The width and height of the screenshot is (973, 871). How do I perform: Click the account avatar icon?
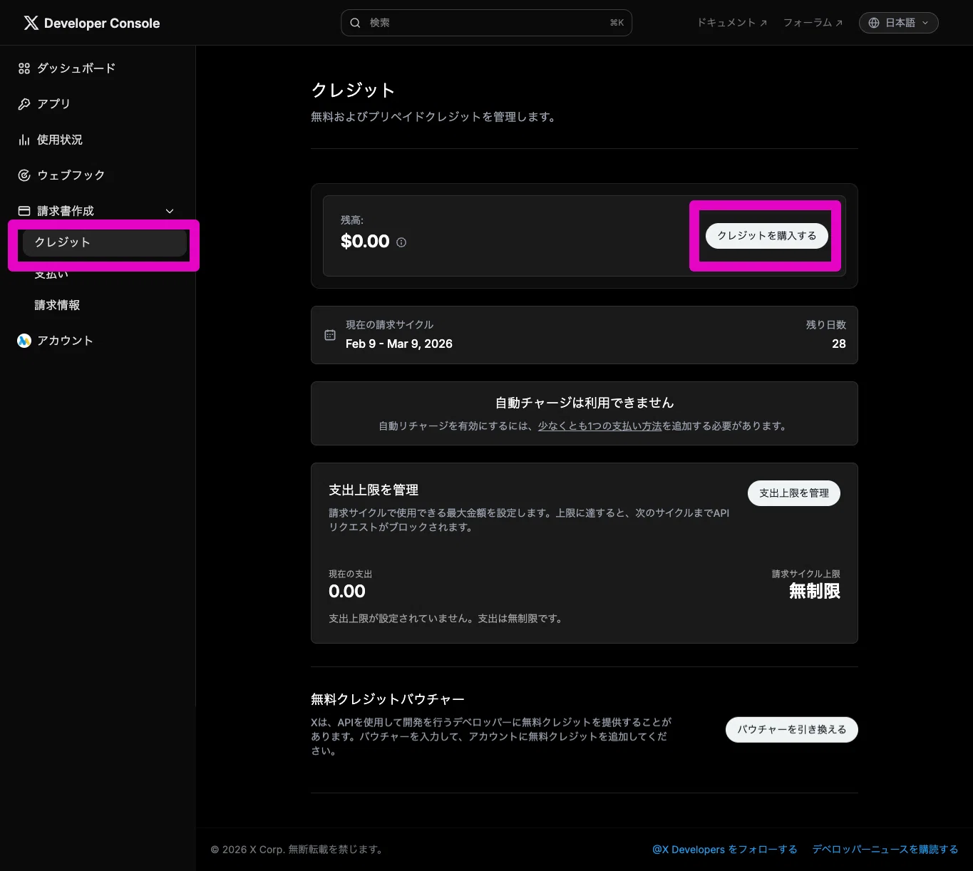(24, 341)
